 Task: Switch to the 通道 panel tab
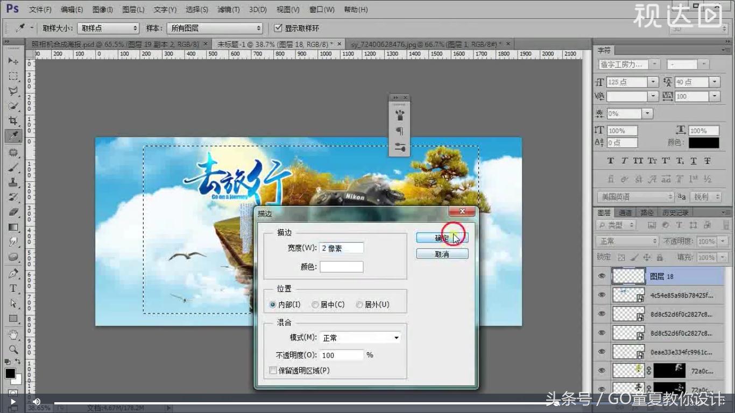625,212
